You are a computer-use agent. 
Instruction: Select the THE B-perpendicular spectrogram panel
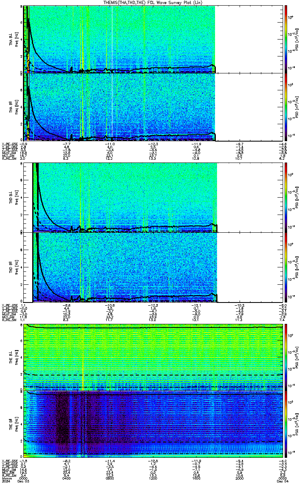pos(153,357)
